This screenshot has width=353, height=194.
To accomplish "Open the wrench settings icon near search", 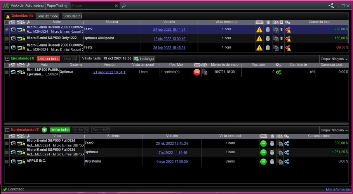I will 123,6.
